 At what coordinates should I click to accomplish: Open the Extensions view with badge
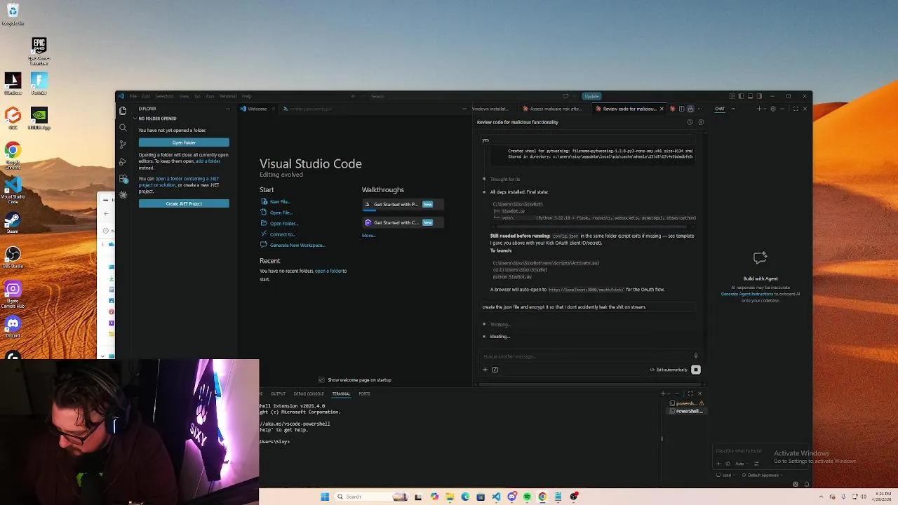pyautogui.click(x=123, y=178)
